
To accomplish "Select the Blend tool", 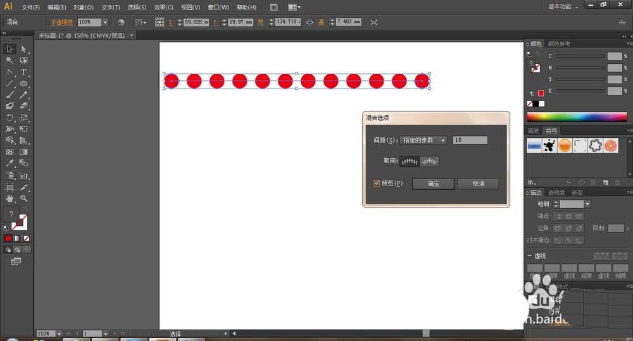I will [24, 163].
